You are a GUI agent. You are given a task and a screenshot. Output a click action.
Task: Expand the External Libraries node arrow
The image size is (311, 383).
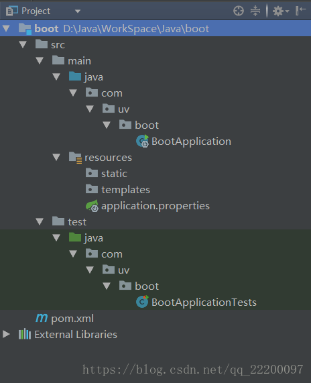[x=6, y=335]
